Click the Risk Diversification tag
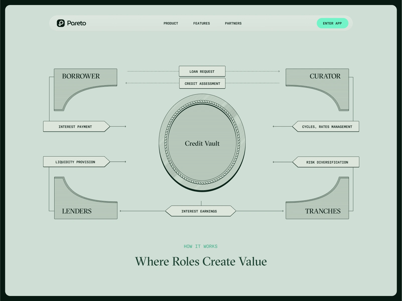The height and width of the screenshot is (301, 402). [x=326, y=162]
